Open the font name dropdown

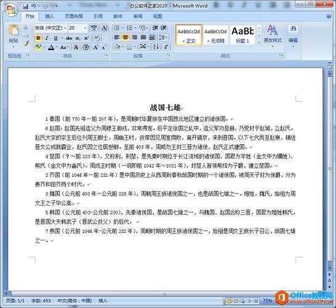click(x=50, y=28)
